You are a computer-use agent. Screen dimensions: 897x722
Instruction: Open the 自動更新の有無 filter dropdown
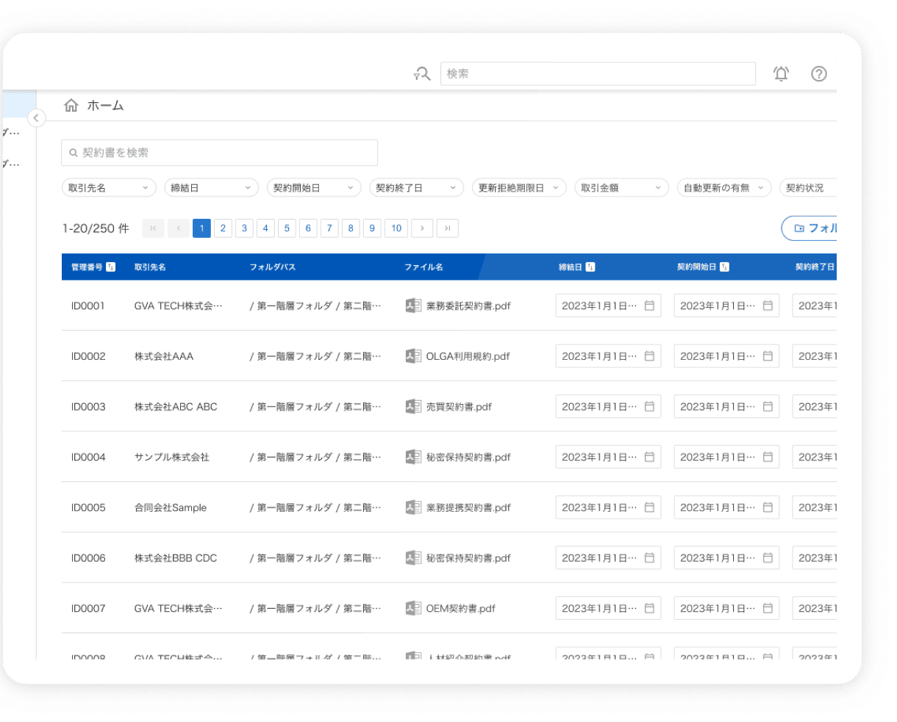tap(724, 188)
